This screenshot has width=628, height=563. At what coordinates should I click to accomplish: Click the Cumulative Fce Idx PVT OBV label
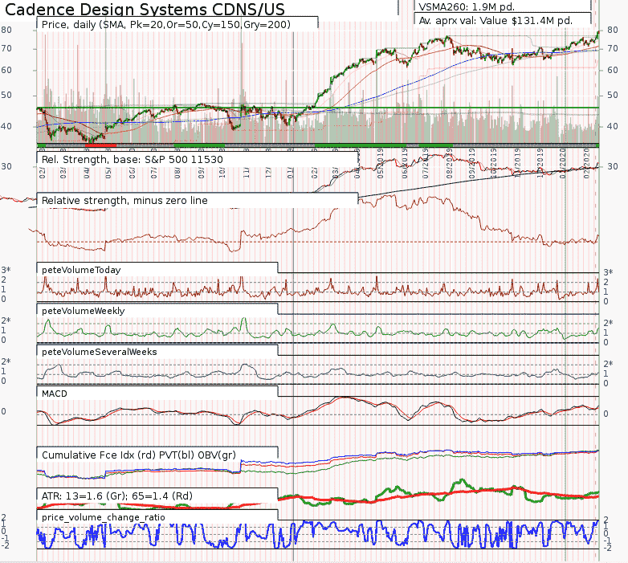click(139, 455)
